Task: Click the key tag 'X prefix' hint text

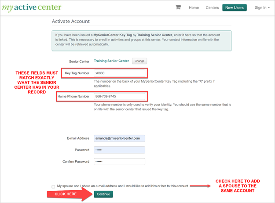Action: (154, 83)
